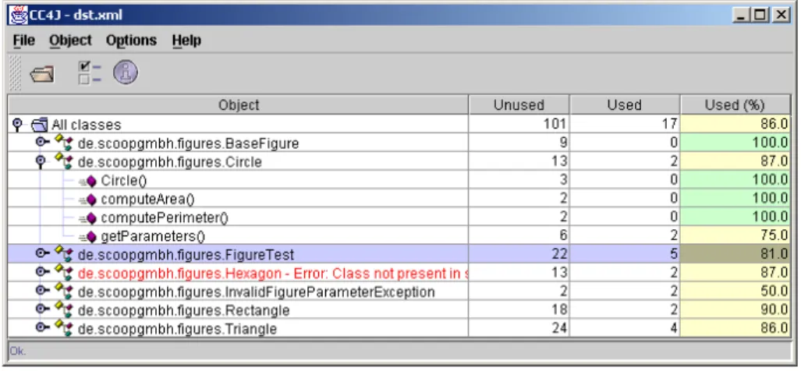Collapse the figures.Circle class node

tap(41, 161)
